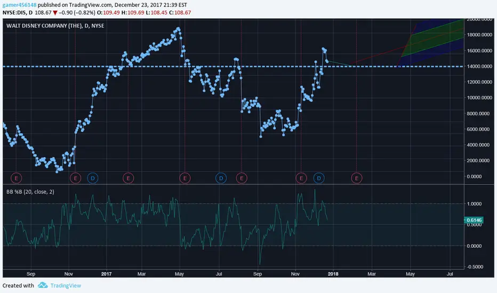Click the November 2017 earnings E marker
This screenshot has height=293, width=497.
click(x=301, y=178)
